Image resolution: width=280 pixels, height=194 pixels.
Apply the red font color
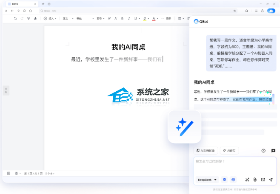click(x=154, y=19)
